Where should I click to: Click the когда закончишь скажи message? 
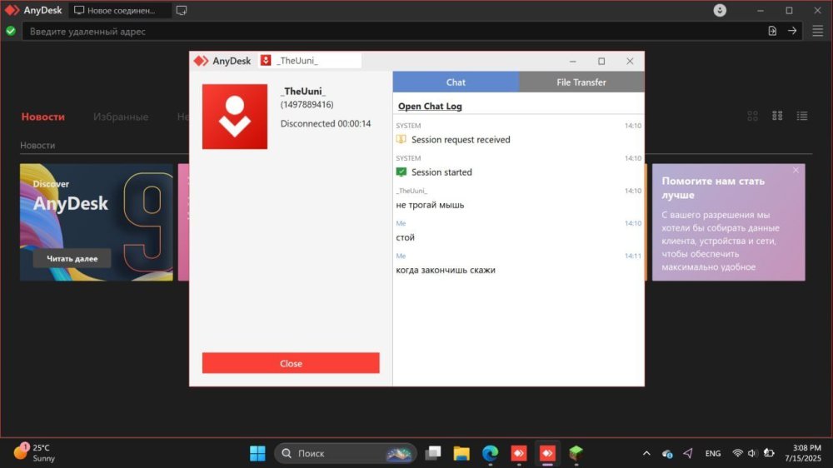(446, 270)
